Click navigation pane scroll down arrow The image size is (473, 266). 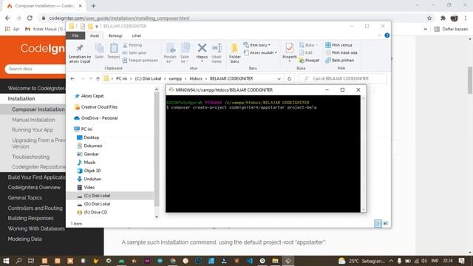pyautogui.click(x=157, y=216)
